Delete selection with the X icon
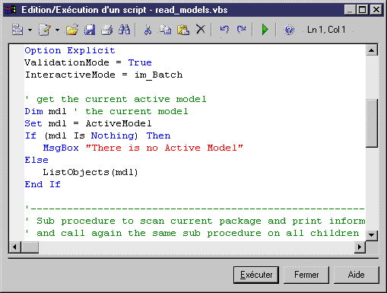 [201, 30]
